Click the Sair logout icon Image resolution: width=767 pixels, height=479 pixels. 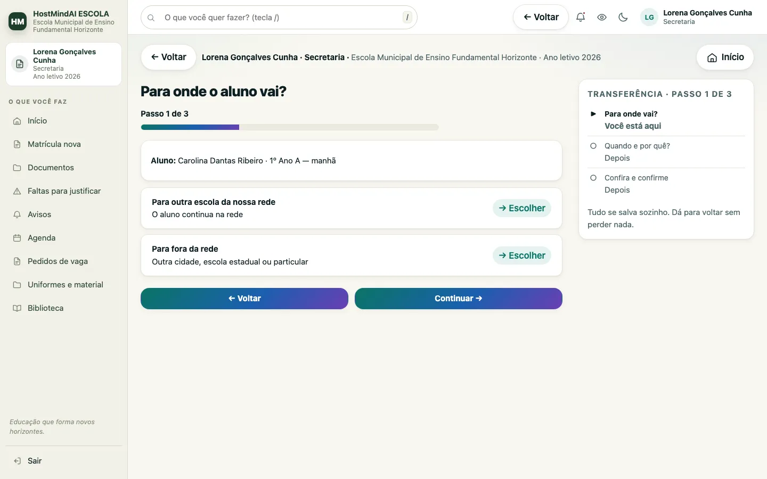tap(17, 461)
